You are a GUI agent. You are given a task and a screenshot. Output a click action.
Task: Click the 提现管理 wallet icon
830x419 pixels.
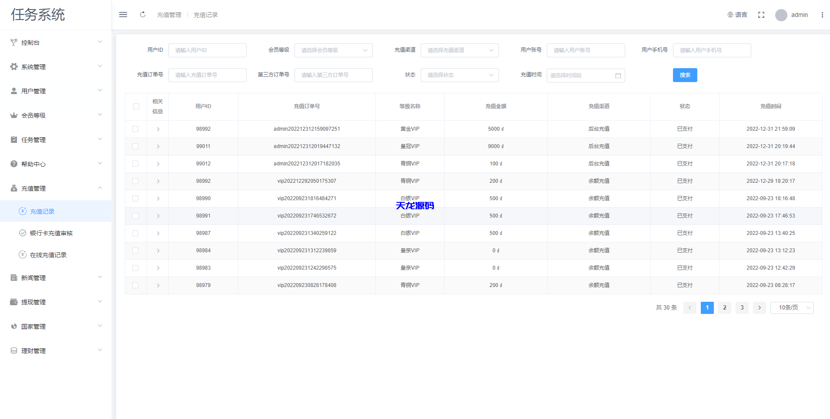click(14, 302)
